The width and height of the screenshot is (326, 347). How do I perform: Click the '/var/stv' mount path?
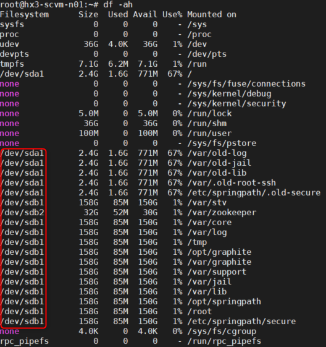click(x=207, y=203)
